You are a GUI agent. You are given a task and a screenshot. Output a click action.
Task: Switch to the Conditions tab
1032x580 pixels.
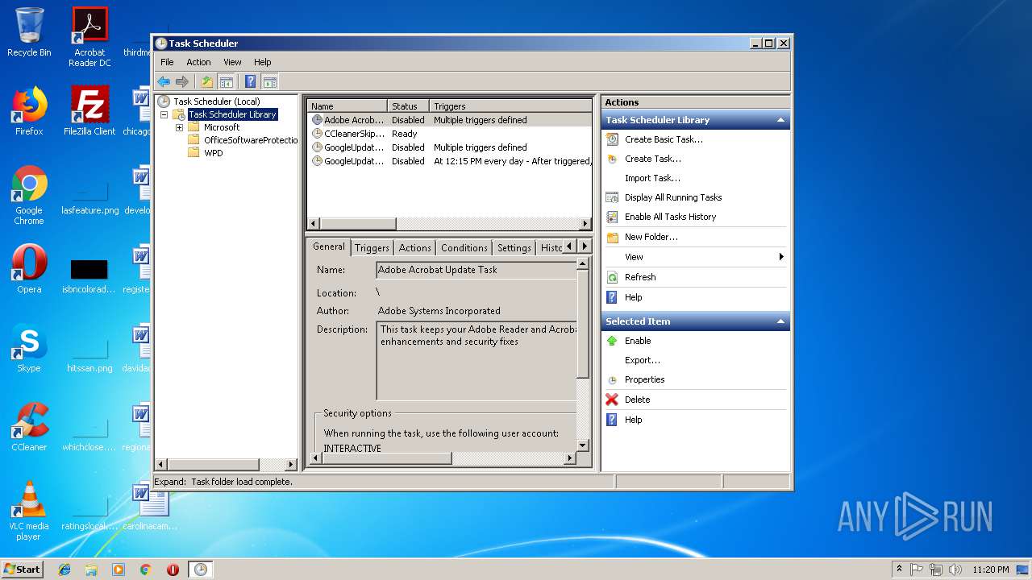click(x=464, y=248)
